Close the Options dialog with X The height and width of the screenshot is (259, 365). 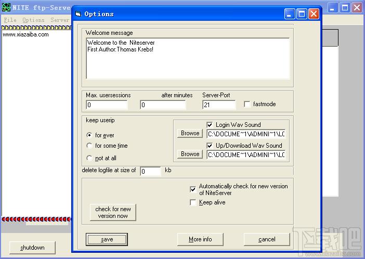(314, 14)
